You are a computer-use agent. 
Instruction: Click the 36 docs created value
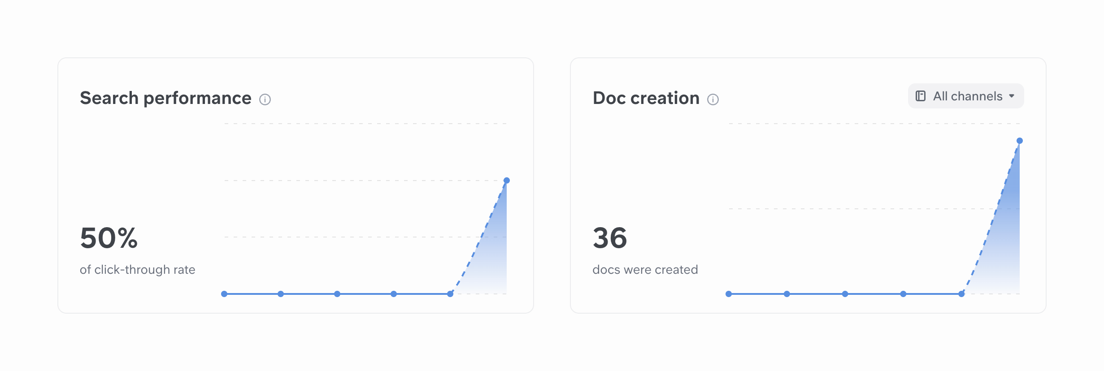pyautogui.click(x=610, y=238)
